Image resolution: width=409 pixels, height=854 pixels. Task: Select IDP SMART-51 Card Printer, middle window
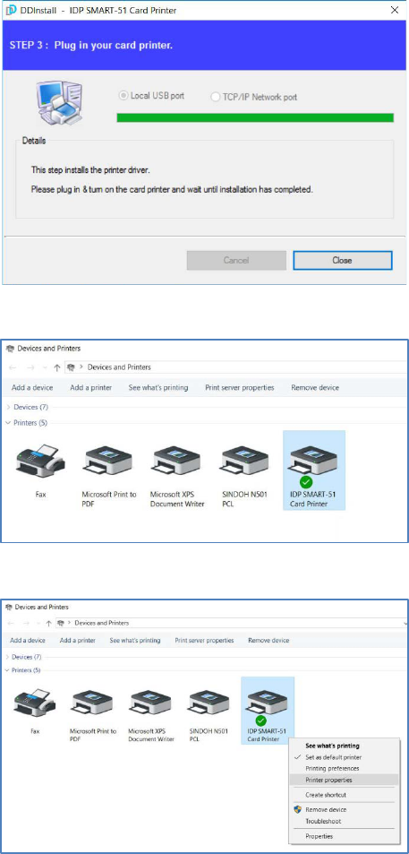[x=314, y=470]
